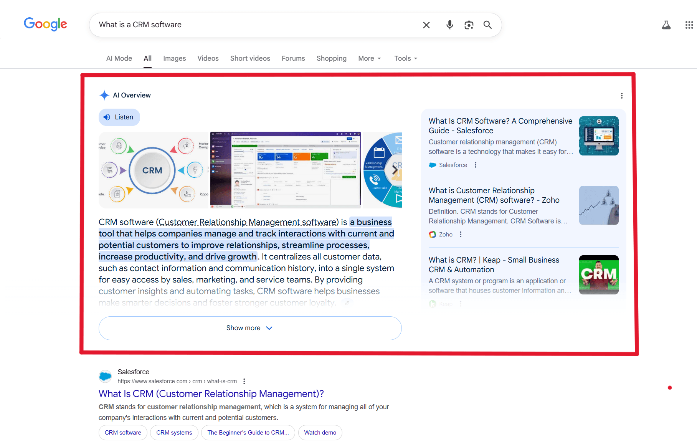The width and height of the screenshot is (697, 448).
Task: Open the three-dot menu on the Salesforce result
Action: pos(244,381)
